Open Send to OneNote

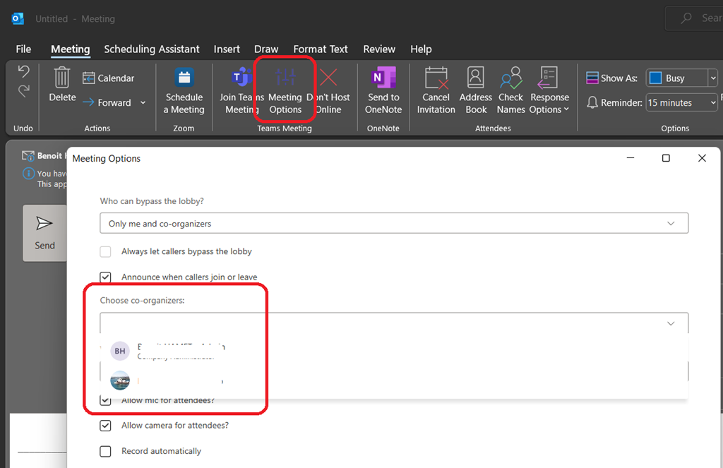coord(382,78)
